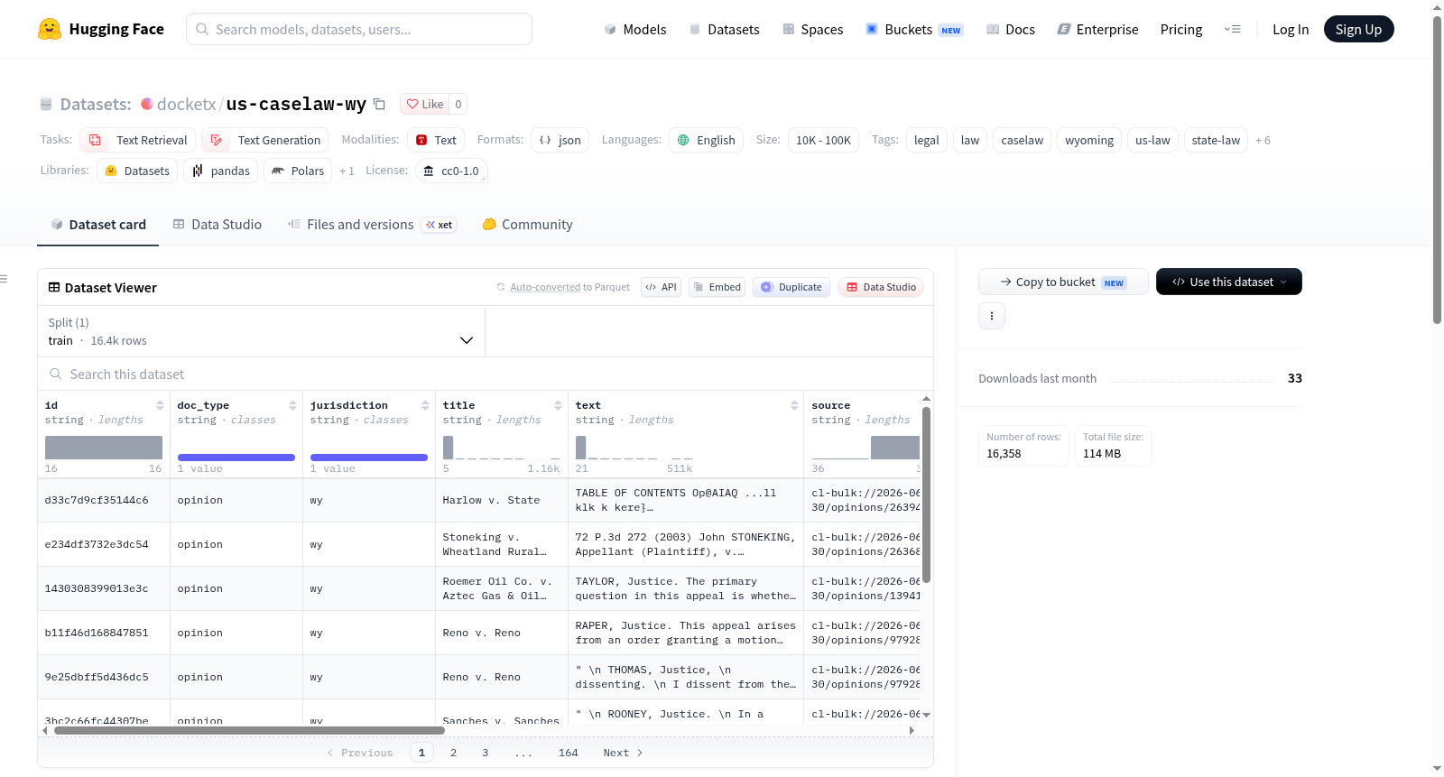
Task: Jump to page 164
Action: click(x=568, y=753)
